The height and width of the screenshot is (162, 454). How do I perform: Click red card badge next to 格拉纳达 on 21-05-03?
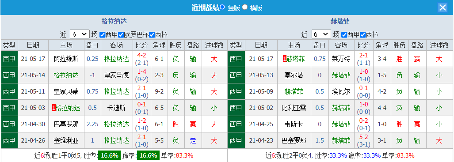pyautogui.click(x=53, y=108)
